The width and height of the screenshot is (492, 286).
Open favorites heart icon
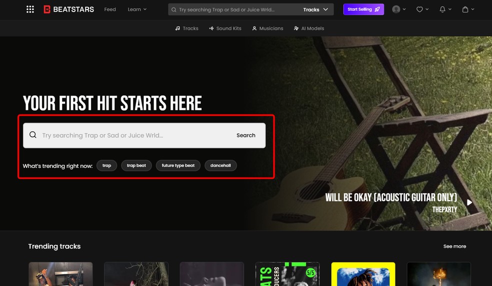point(419,9)
